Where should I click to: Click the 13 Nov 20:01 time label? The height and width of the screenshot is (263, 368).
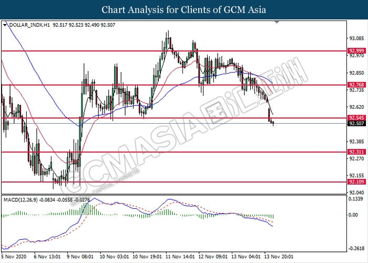[279, 257]
